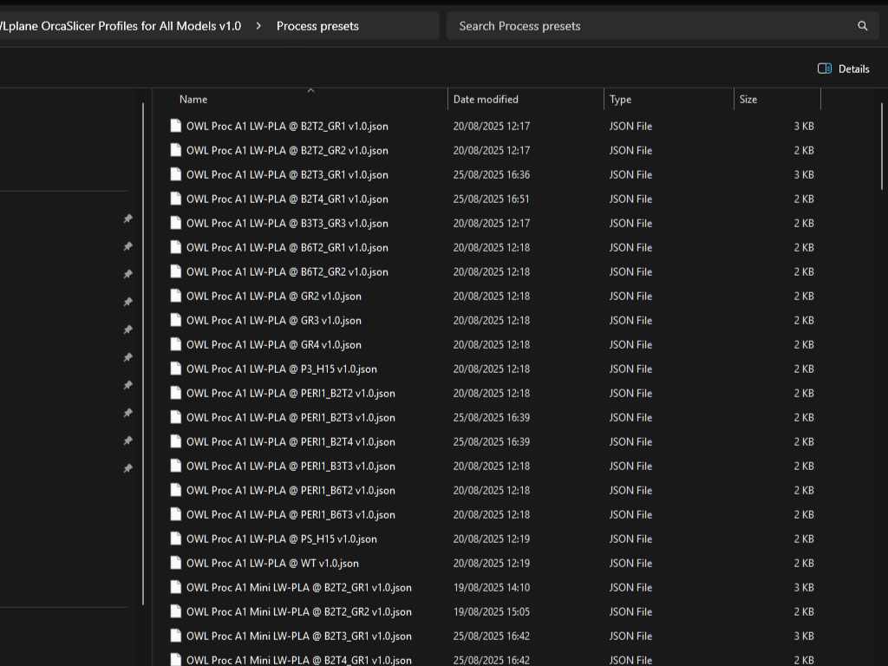Click the file icon of A1 Mini B2T2_GR2

[176, 611]
